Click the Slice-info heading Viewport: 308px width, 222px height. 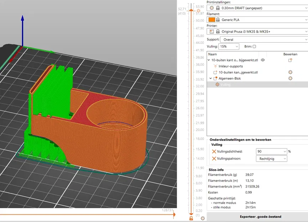tap(216, 170)
